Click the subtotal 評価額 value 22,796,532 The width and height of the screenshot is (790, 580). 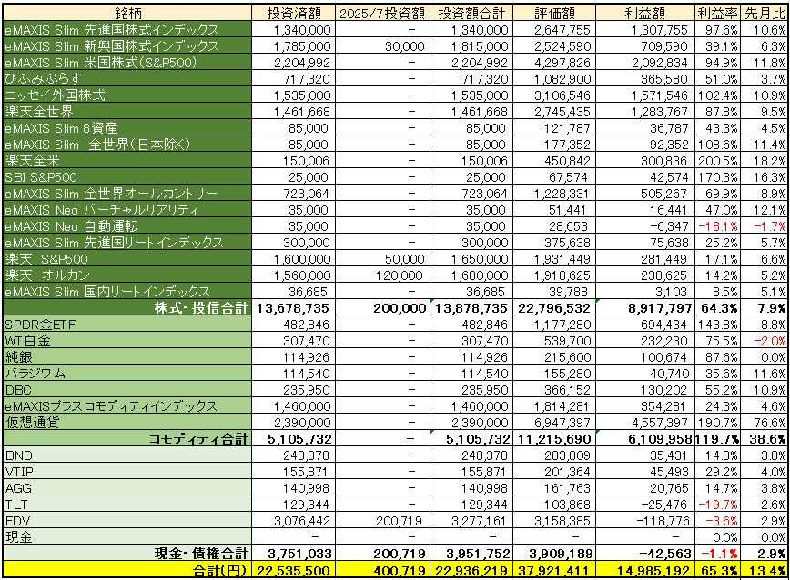553,308
